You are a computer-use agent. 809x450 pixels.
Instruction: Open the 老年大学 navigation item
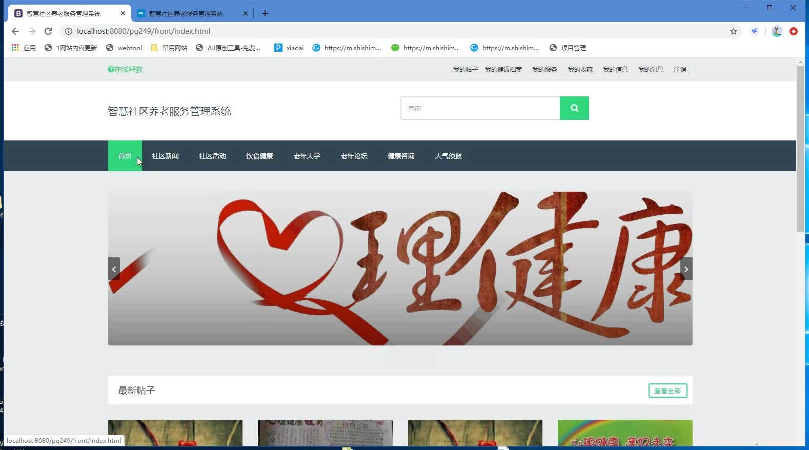[x=307, y=156]
